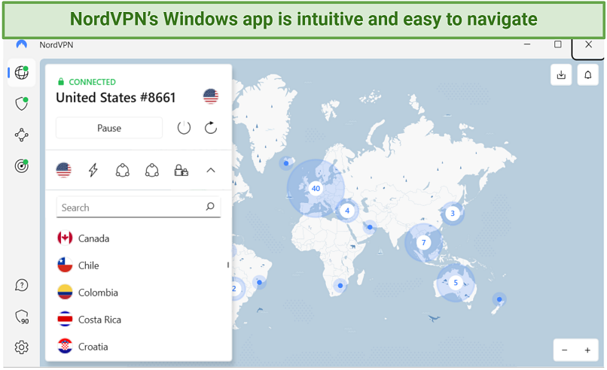
Task: Click the Europe cluster marked 40
Action: (316, 188)
